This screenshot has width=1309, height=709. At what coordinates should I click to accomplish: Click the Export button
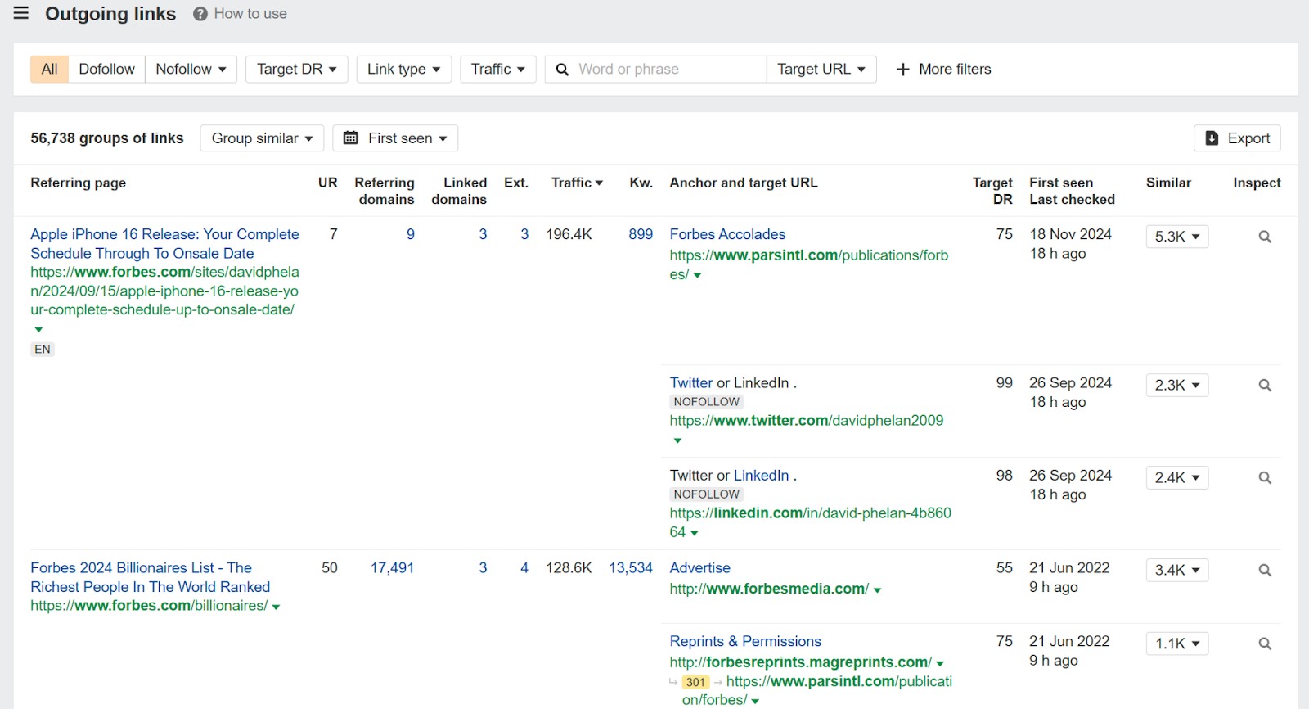point(1237,138)
